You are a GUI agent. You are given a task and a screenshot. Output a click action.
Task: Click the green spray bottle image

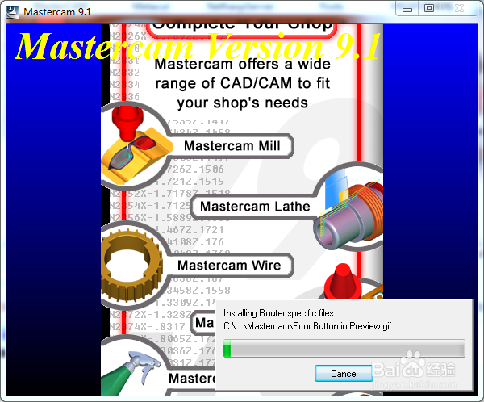[131, 373]
